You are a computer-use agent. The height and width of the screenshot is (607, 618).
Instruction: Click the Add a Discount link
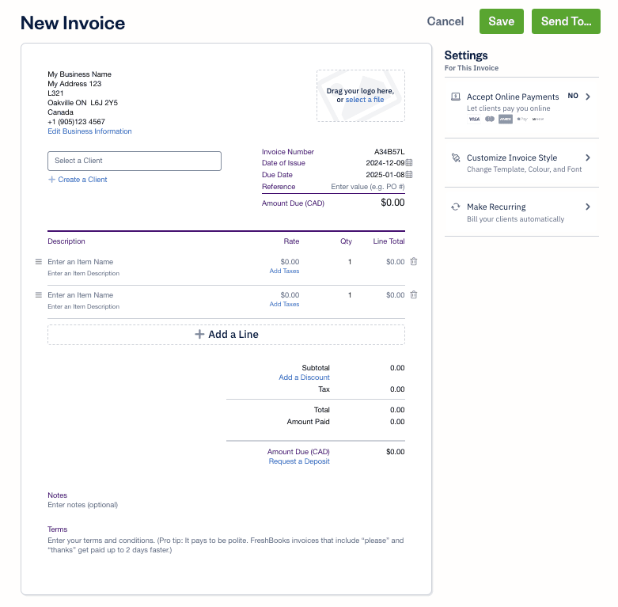(x=304, y=377)
